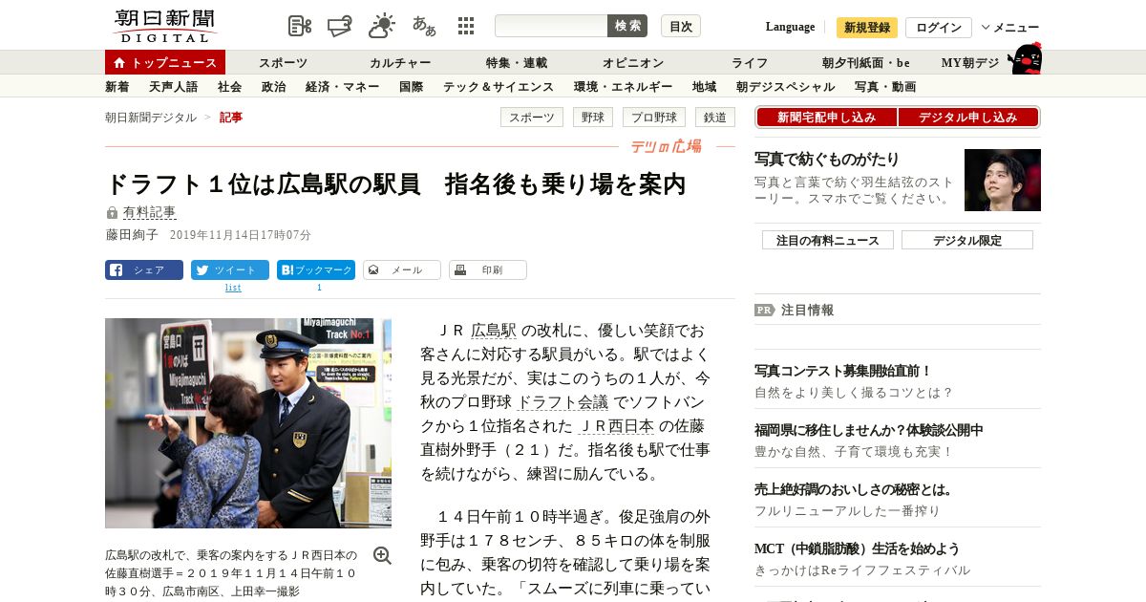Open the weather icon in header
1146x602 pixels.
[382, 26]
